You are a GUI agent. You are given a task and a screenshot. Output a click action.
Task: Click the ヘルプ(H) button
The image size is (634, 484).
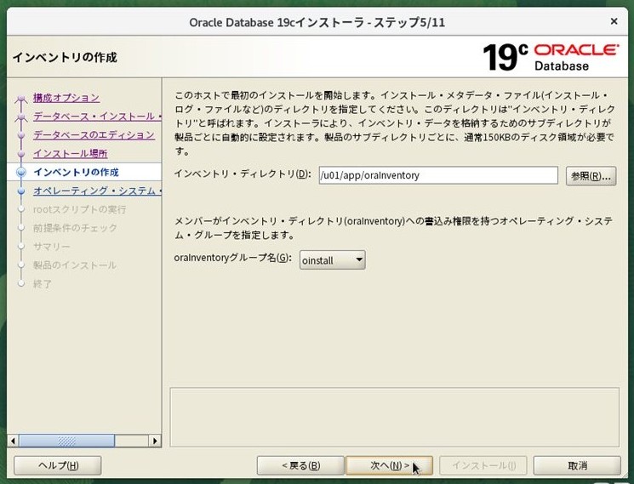pos(58,465)
